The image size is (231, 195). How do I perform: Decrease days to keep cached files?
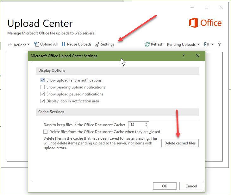coord(146,126)
